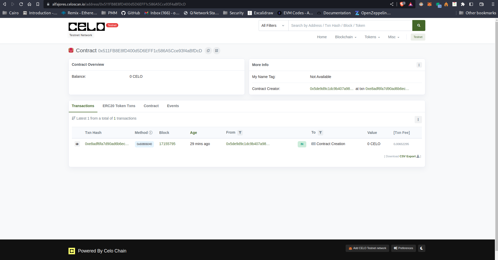Open the EVM Codes bookmark
The image size is (498, 260).
click(295, 13)
